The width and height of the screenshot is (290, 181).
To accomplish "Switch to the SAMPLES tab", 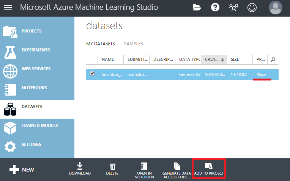I will pos(133,43).
